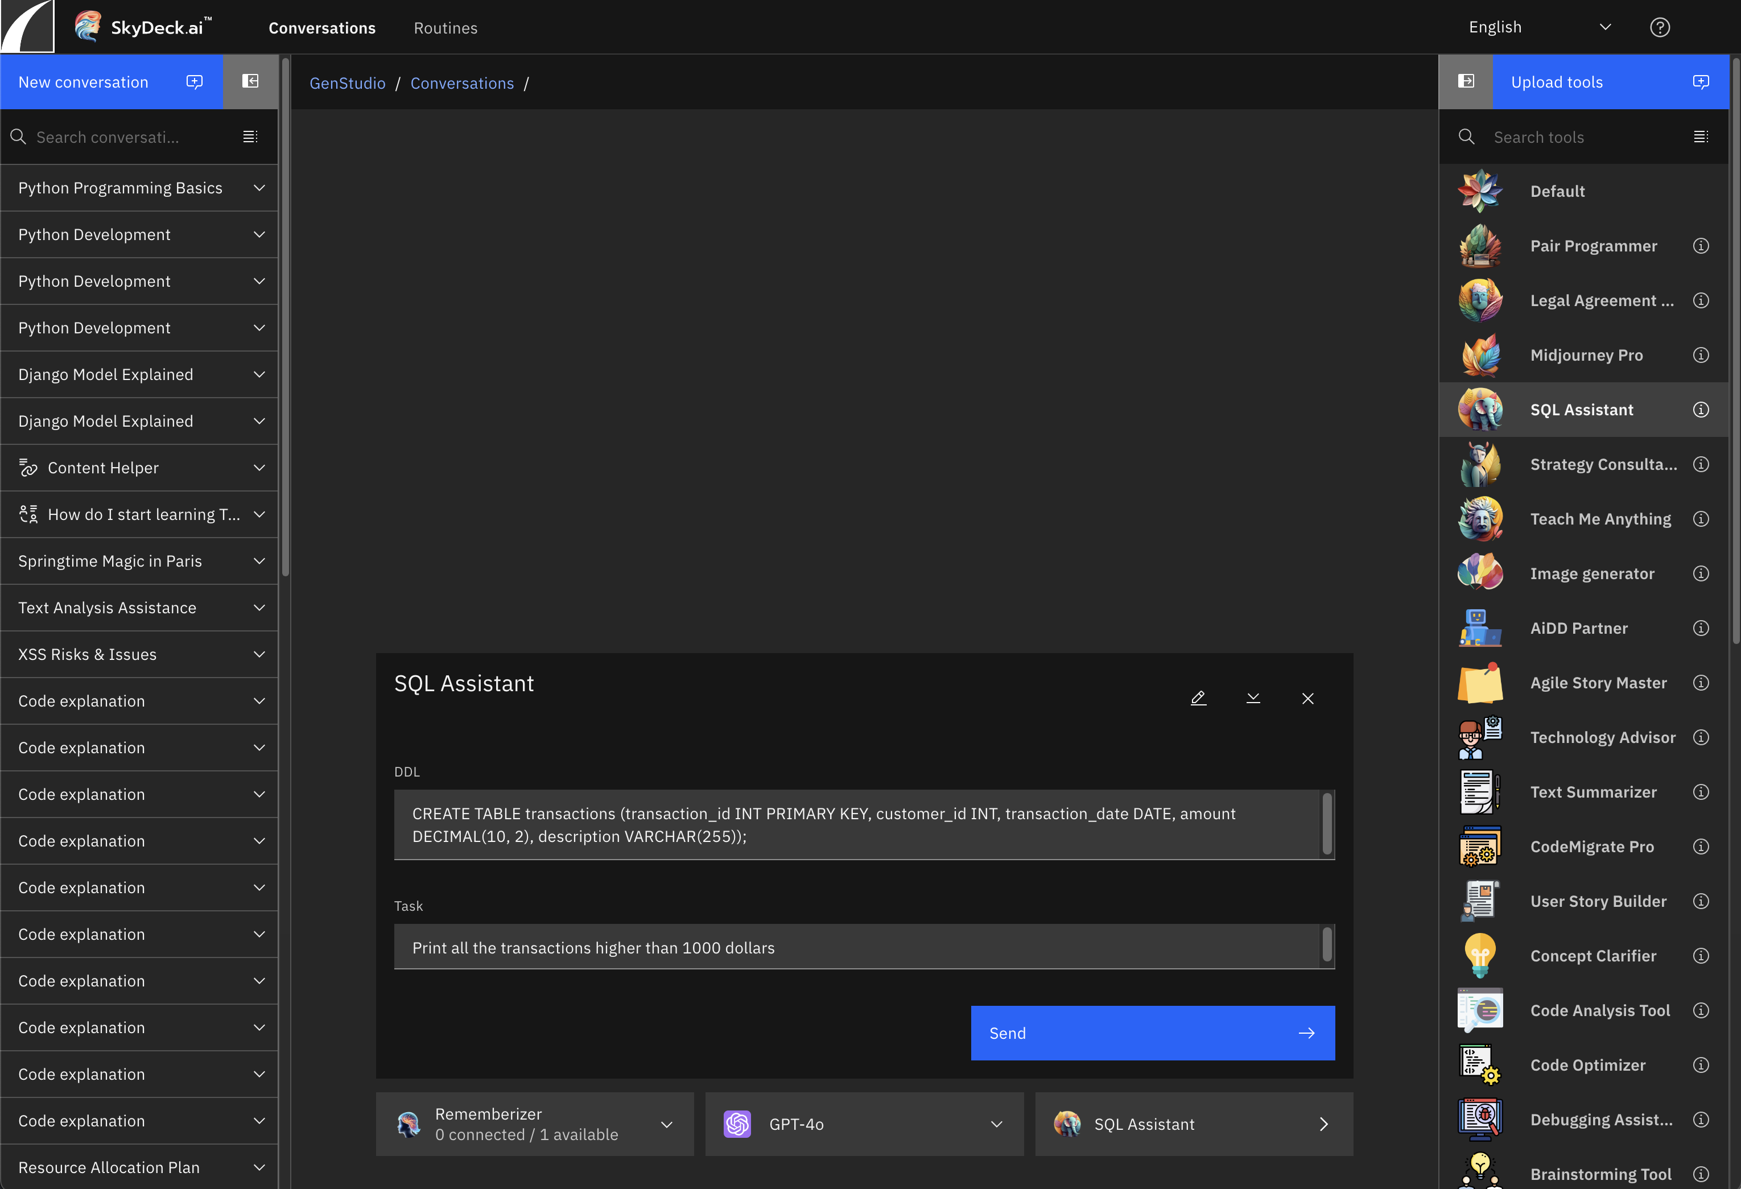Click the tools list filter icon
Viewport: 1741px width, 1189px height.
pos(1701,137)
